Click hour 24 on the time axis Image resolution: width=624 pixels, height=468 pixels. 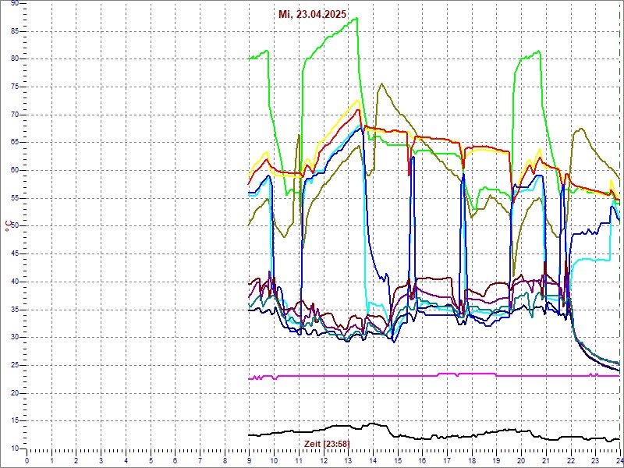619,460
